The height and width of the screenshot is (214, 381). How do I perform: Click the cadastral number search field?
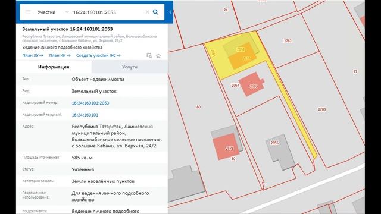(107, 12)
